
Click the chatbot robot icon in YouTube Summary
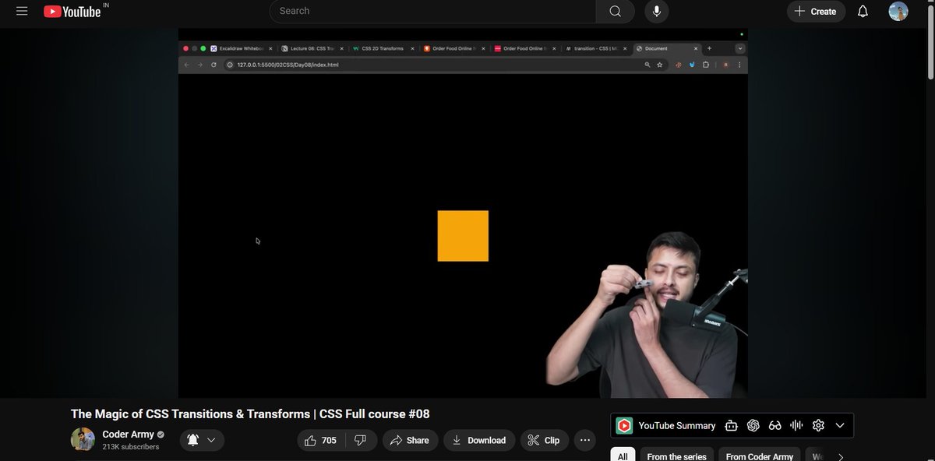coord(731,425)
